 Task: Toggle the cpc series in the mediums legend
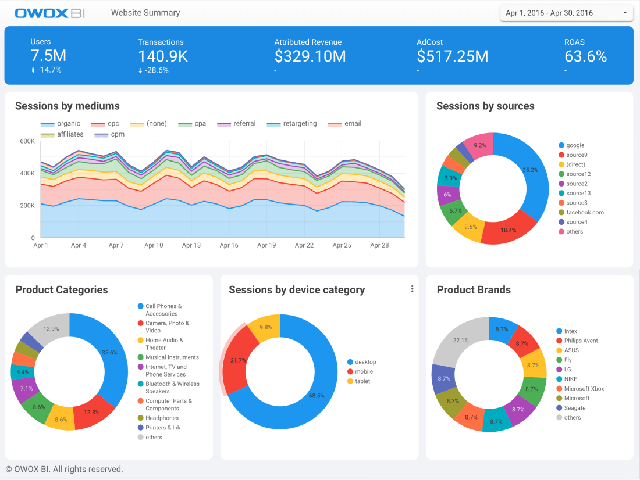click(105, 124)
